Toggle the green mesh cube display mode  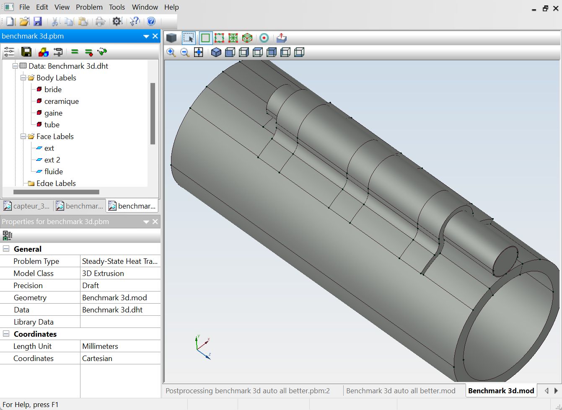[247, 38]
